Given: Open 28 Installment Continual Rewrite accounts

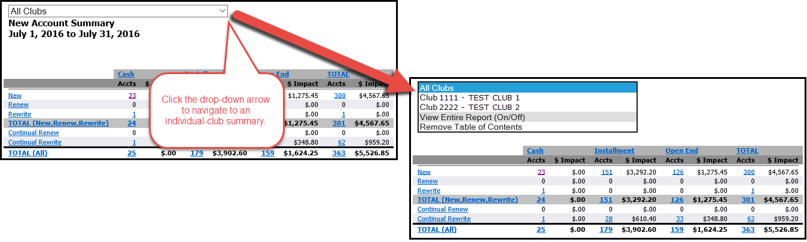Looking at the screenshot, I should (x=608, y=219).
